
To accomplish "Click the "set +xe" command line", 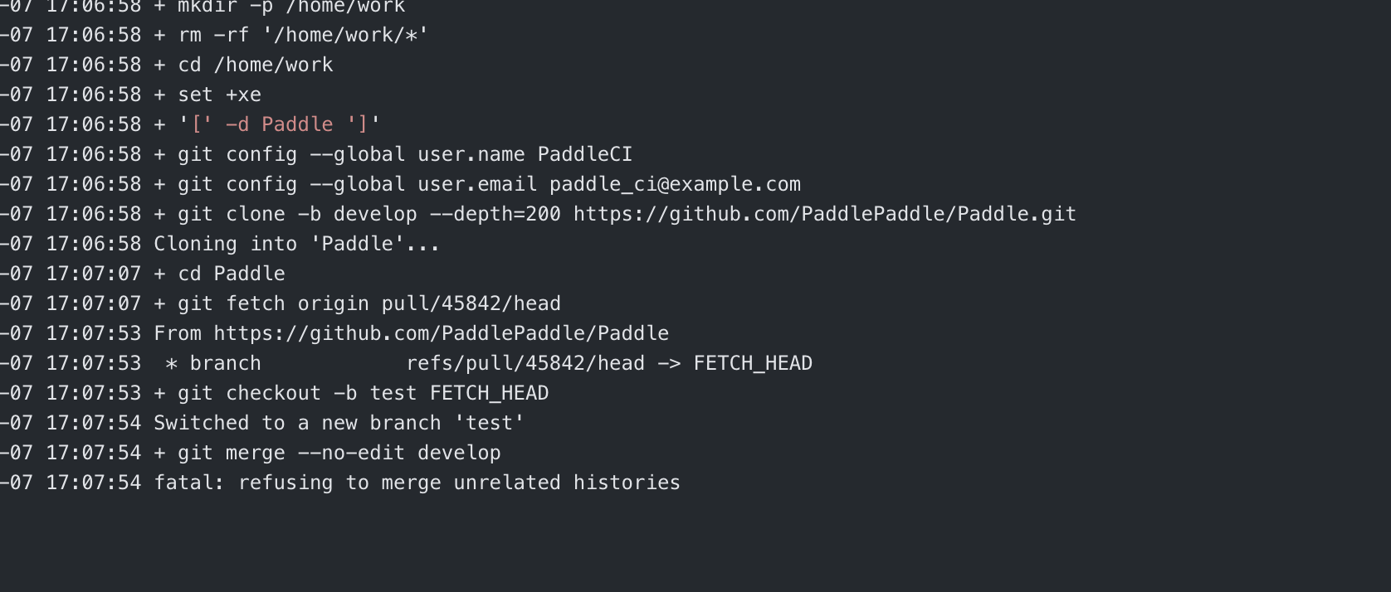I will (x=219, y=95).
